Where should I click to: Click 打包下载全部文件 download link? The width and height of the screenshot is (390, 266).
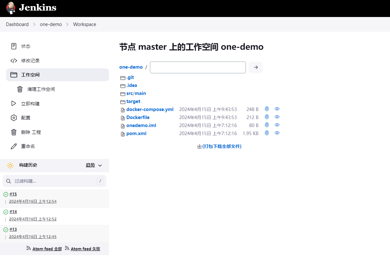point(222,146)
